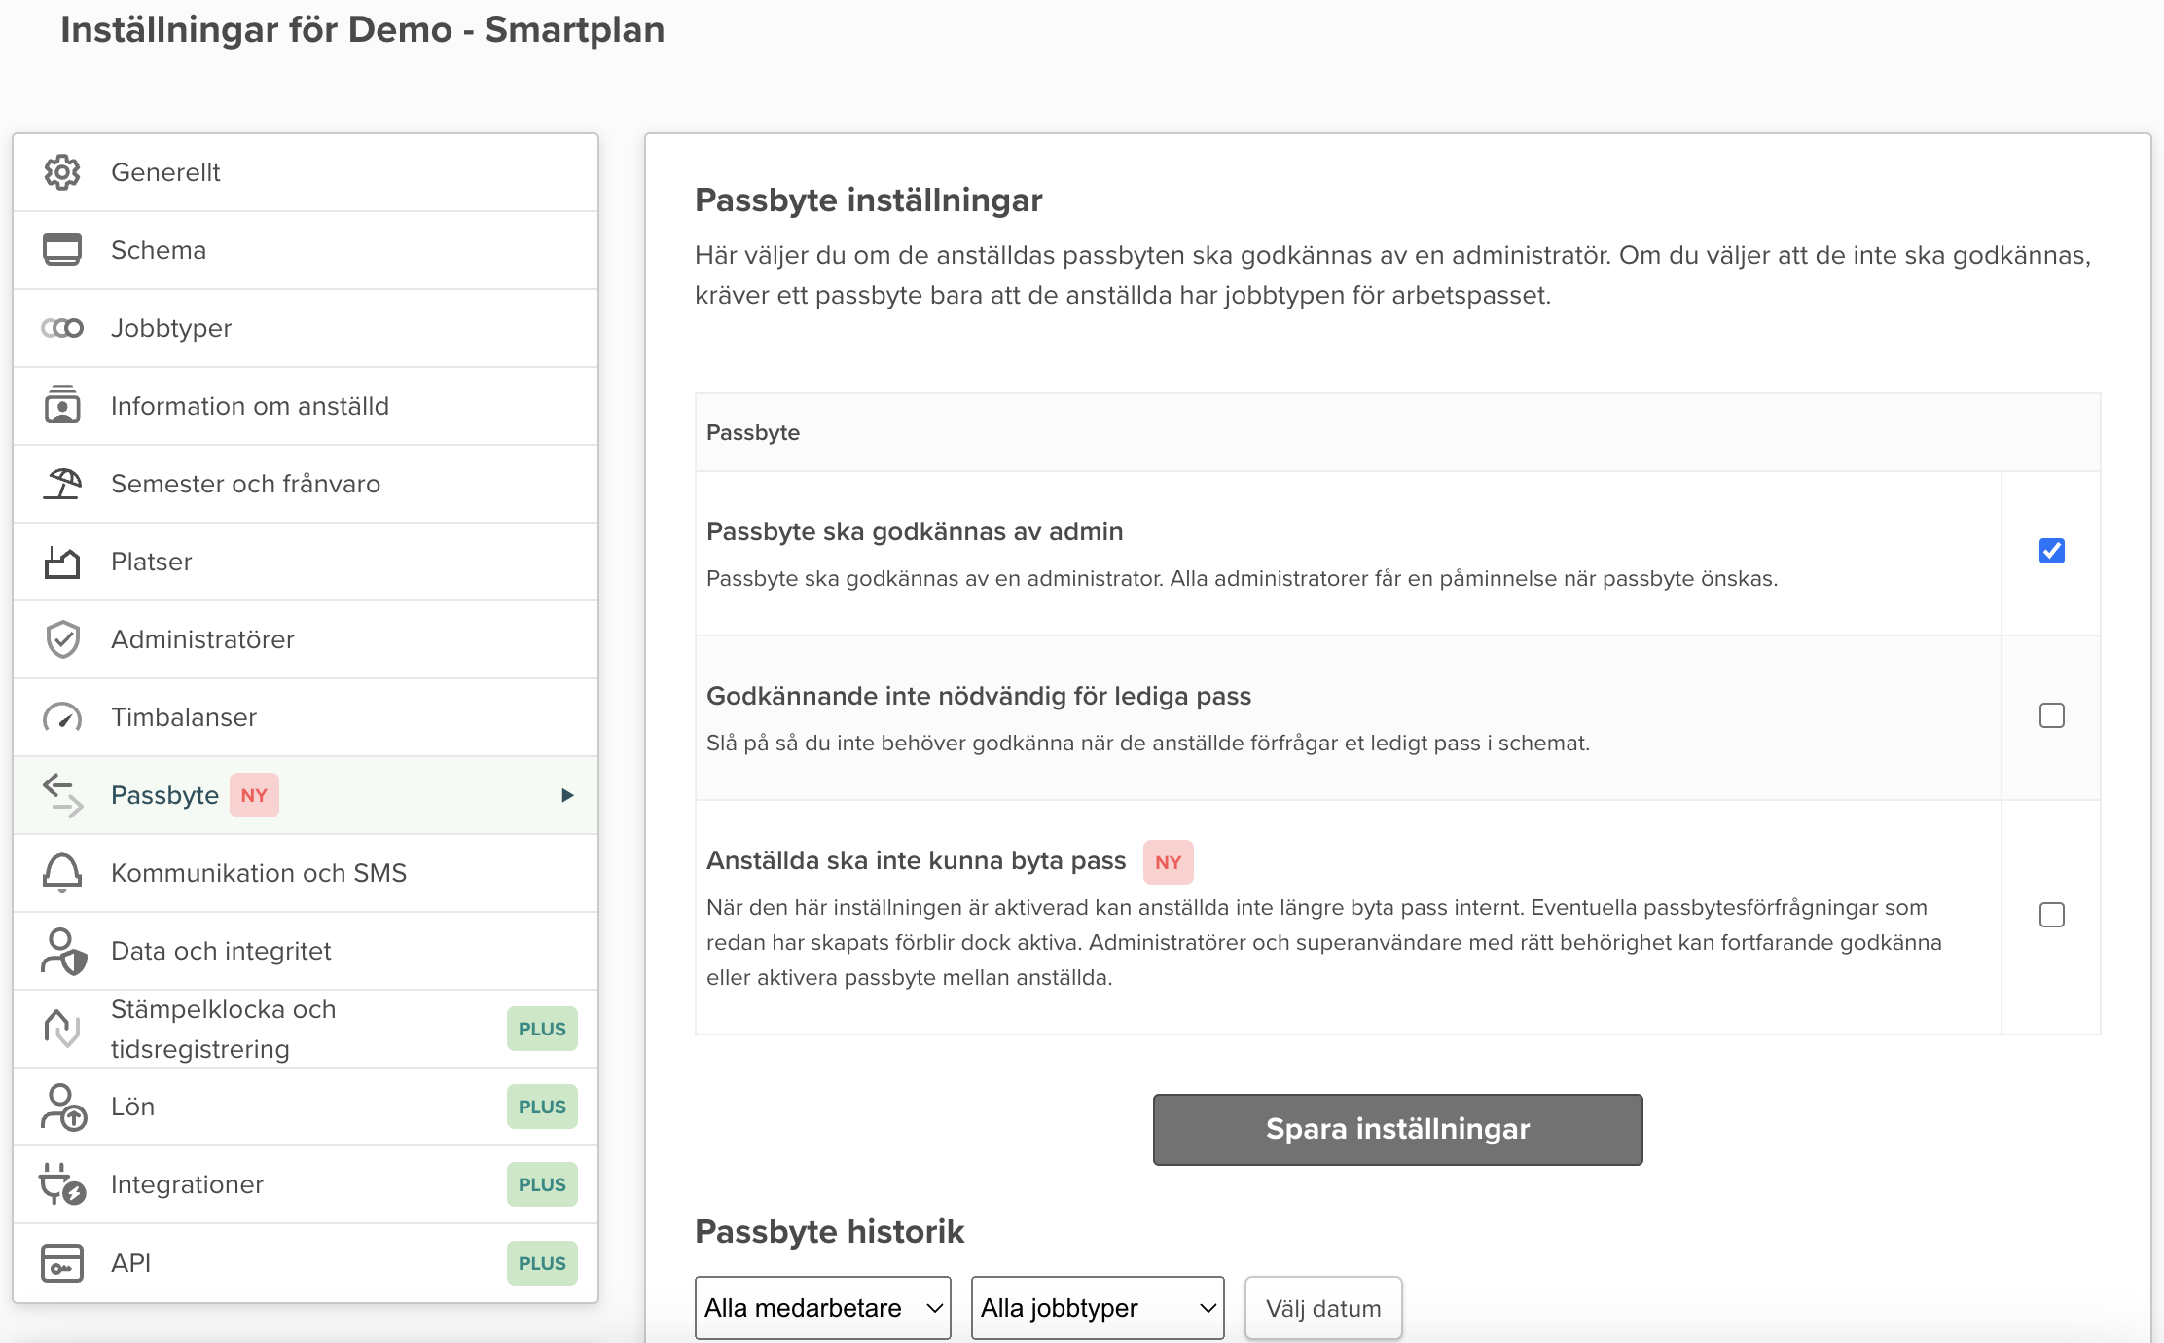Click the Jobbtyper rings icon
The width and height of the screenshot is (2164, 1343).
62,328
